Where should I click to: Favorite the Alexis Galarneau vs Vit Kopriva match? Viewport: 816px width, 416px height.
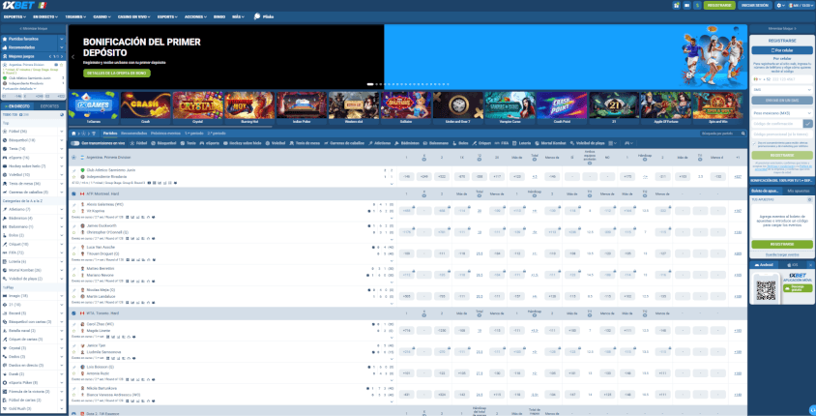(x=73, y=211)
